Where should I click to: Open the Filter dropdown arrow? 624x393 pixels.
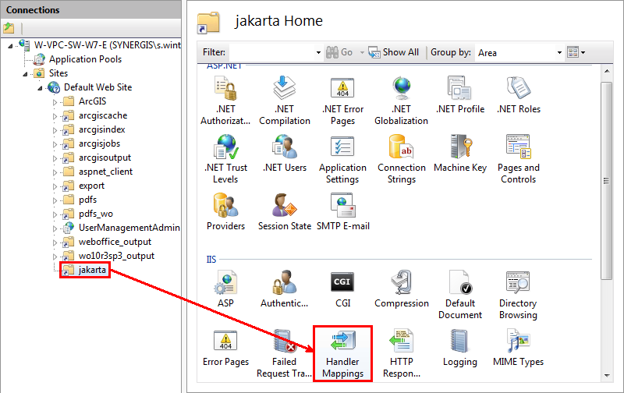coord(318,52)
